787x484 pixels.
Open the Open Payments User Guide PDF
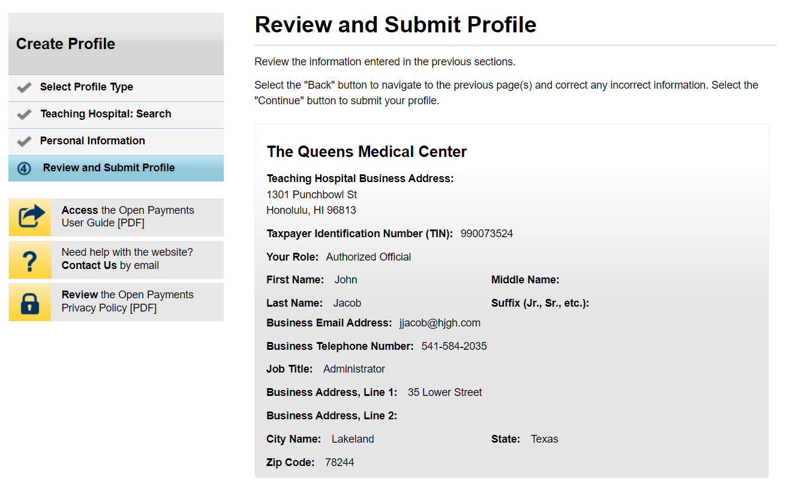click(x=128, y=216)
